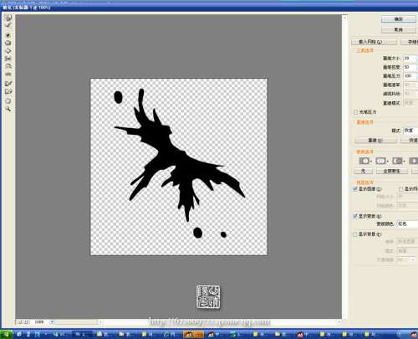Enable the 显示背景 show backdrop checkbox
The height and width of the screenshot is (339, 418).
pyautogui.click(x=355, y=234)
